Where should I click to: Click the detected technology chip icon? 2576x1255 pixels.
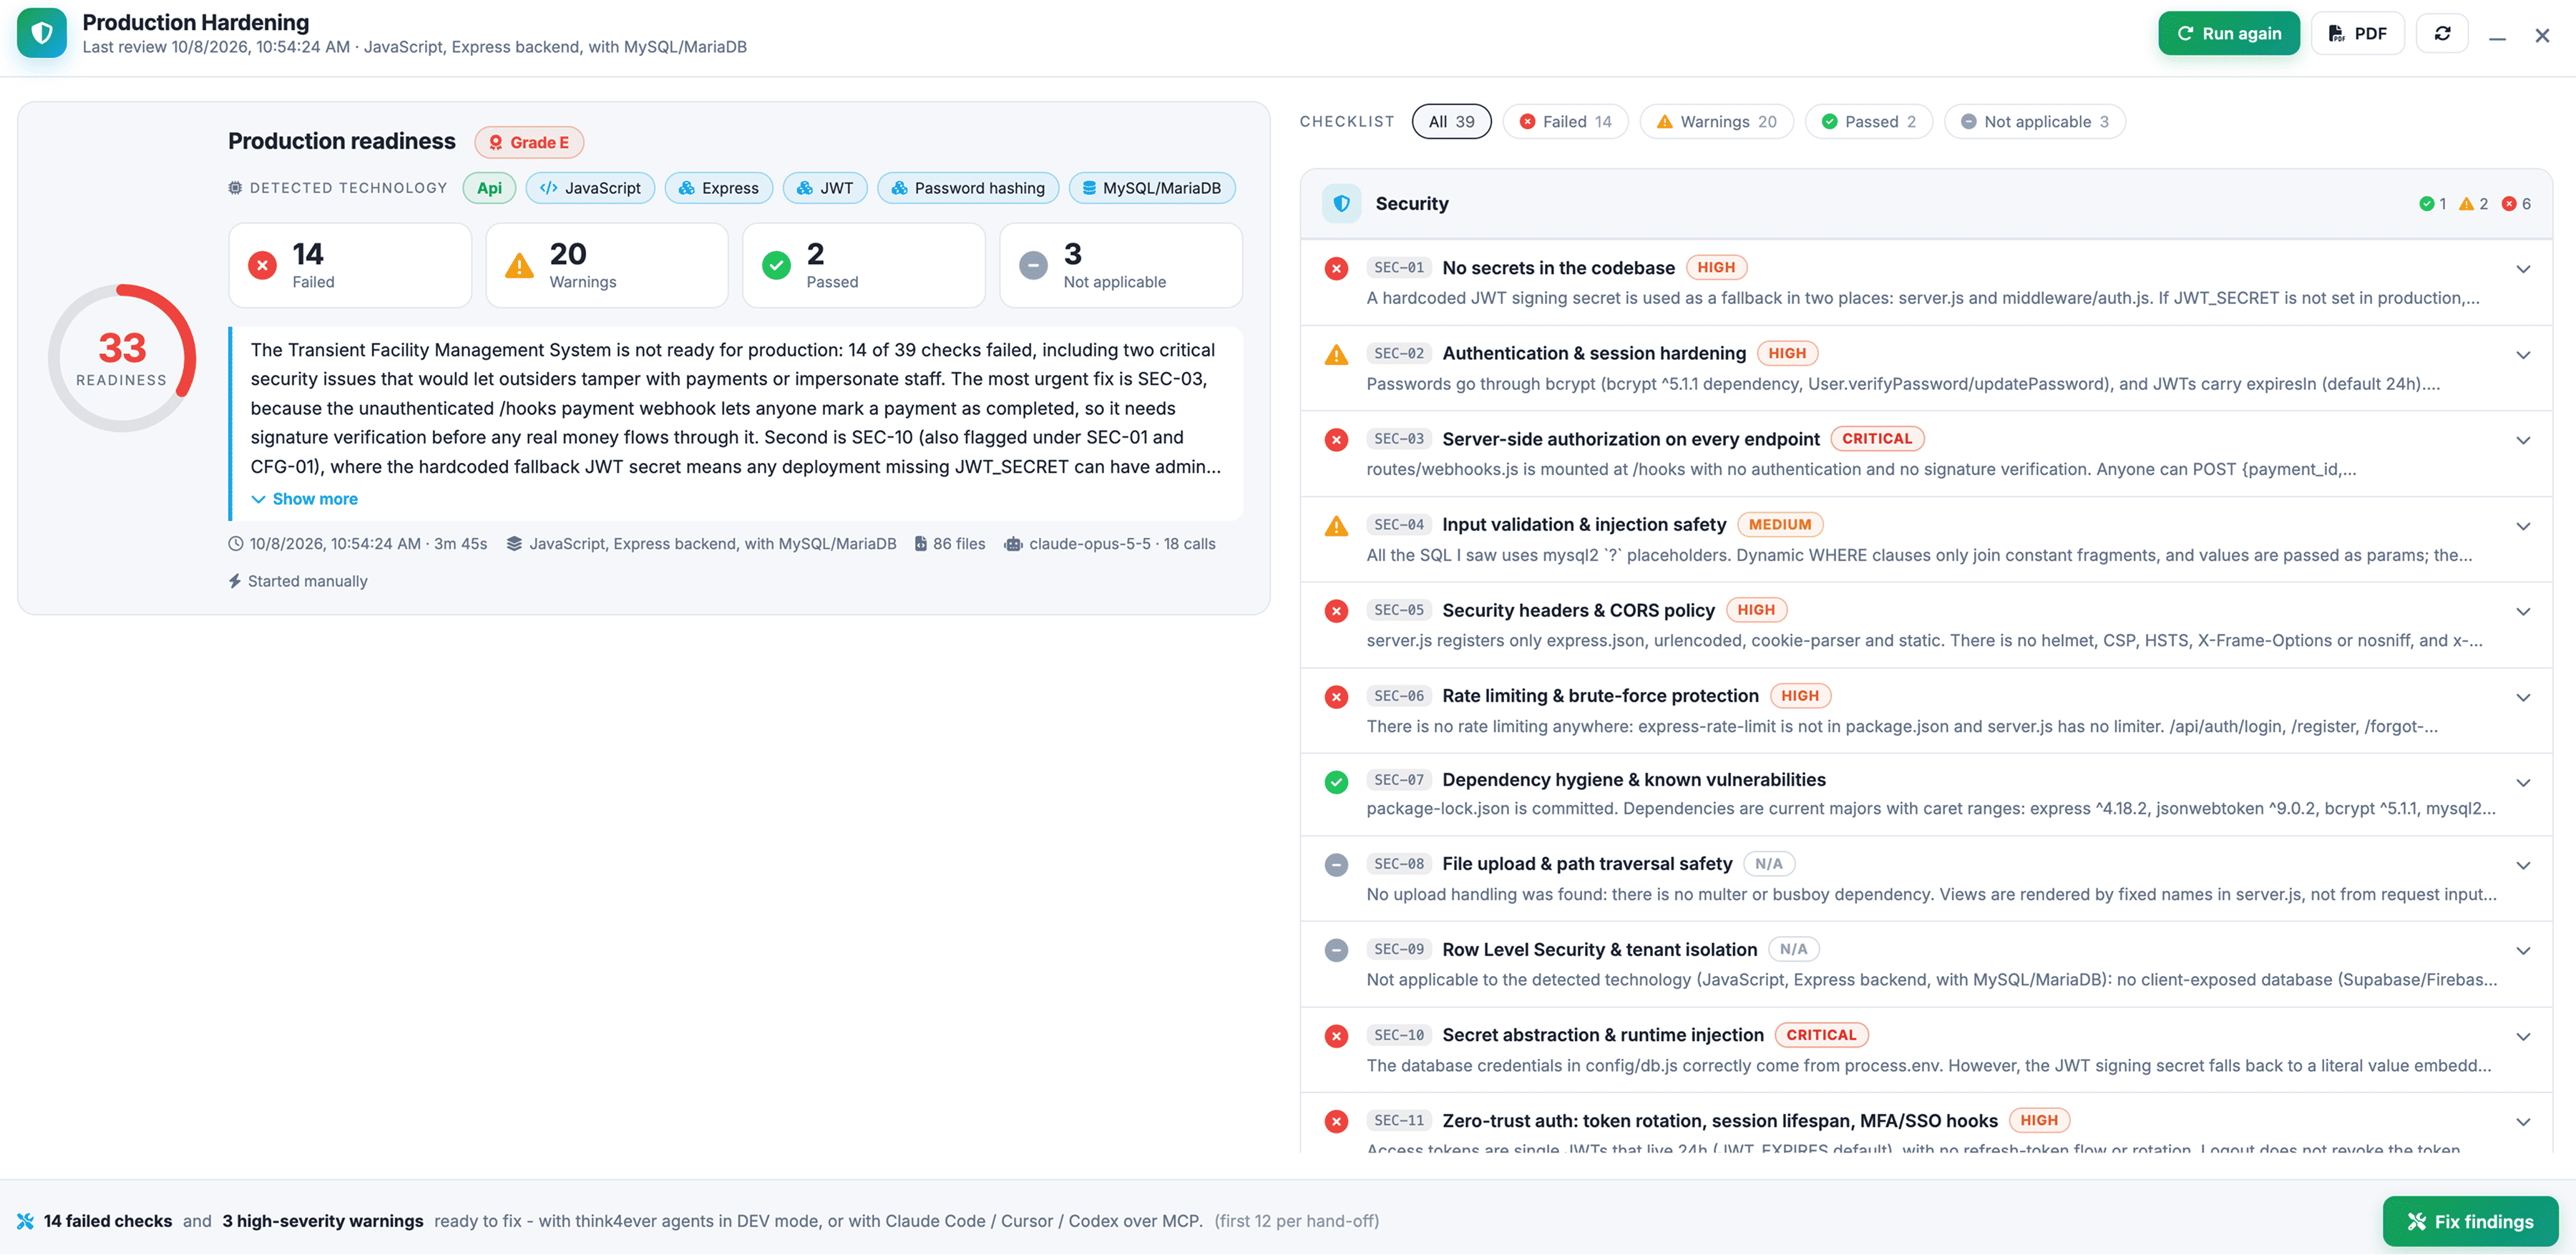point(235,188)
